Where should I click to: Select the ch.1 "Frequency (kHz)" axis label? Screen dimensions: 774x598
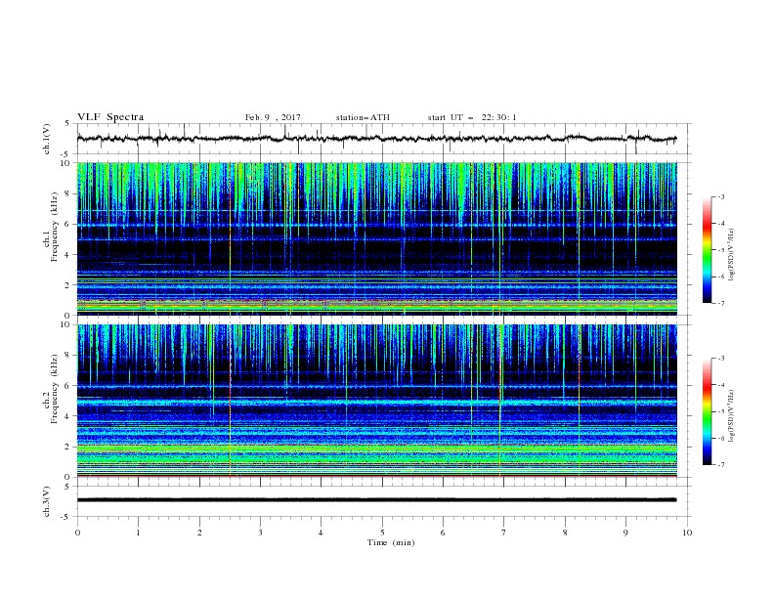point(55,228)
